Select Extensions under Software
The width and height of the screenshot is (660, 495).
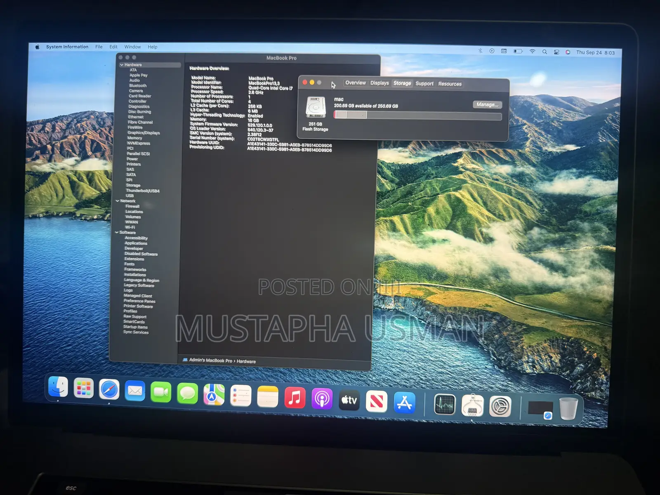[134, 259]
